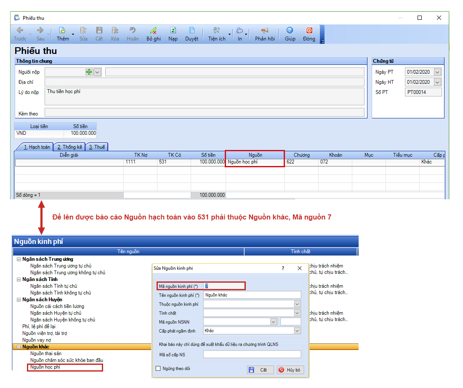Viewport: 463px width, 388px height.
Task: Open toolbar overflow options arrow
Action: [322, 41]
